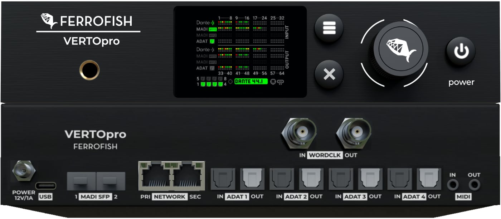Click the ADAT 2 OUT optical port
501x219 pixels.
(x=311, y=179)
